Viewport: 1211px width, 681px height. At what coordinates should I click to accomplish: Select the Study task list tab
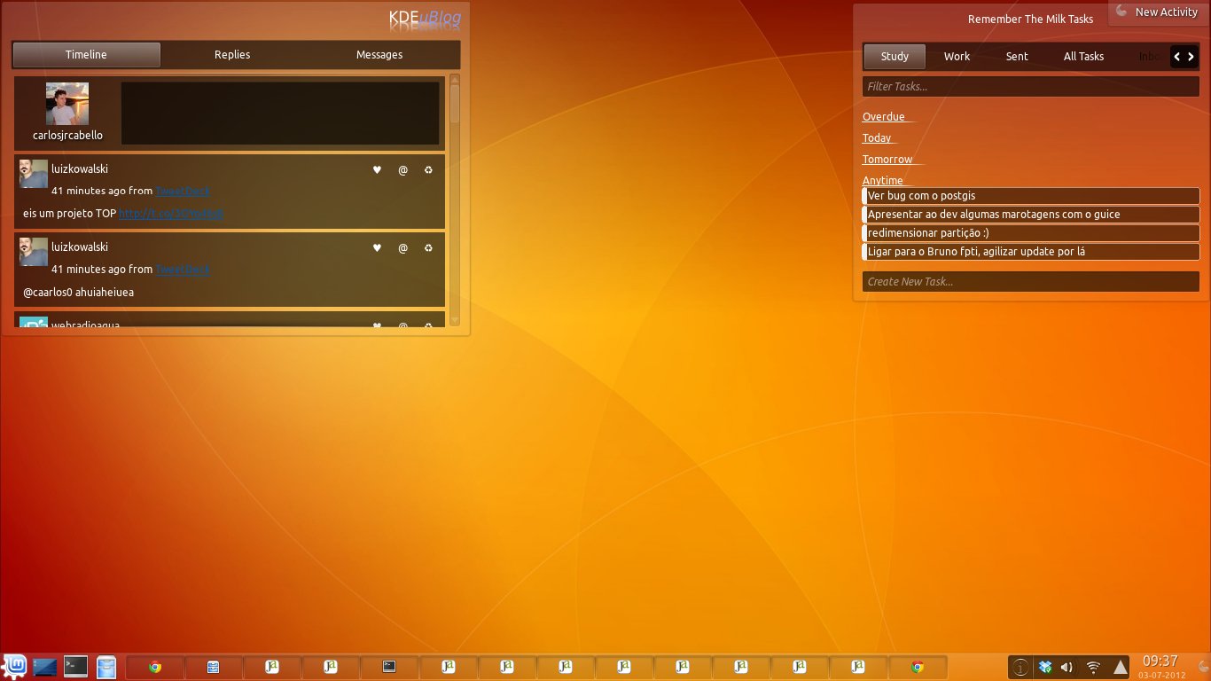click(x=895, y=57)
